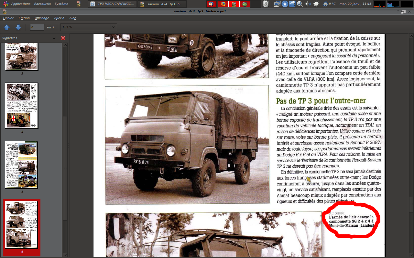Select page 4 thumbnail with ambulance
The image size is (414, 258).
pyautogui.click(x=22, y=106)
